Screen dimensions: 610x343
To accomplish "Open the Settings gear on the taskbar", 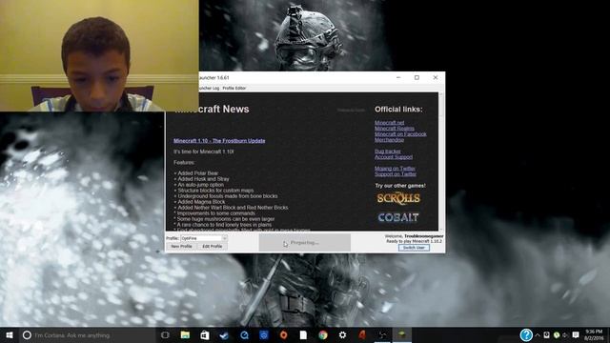I will 342,334.
